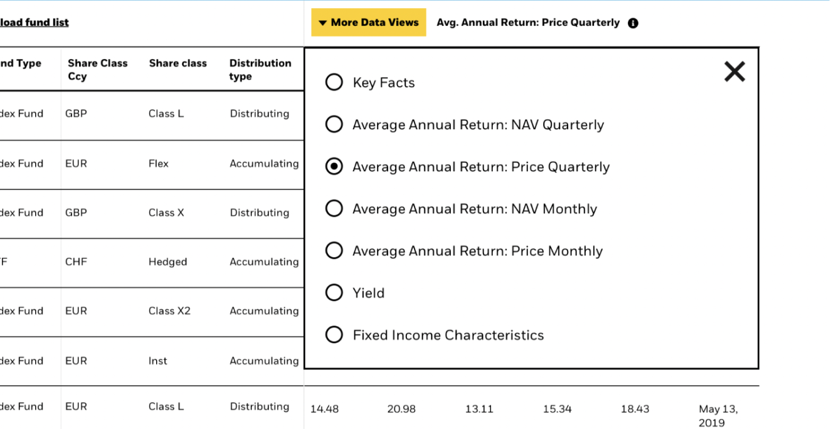This screenshot has height=429, width=831.
Task: Click the info icon beside Price Quarterly
Action: tap(633, 23)
